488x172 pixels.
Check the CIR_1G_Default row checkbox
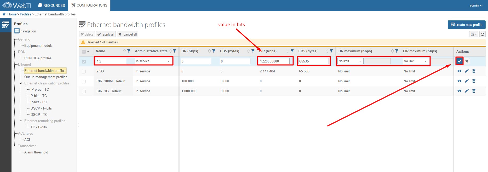click(x=84, y=91)
